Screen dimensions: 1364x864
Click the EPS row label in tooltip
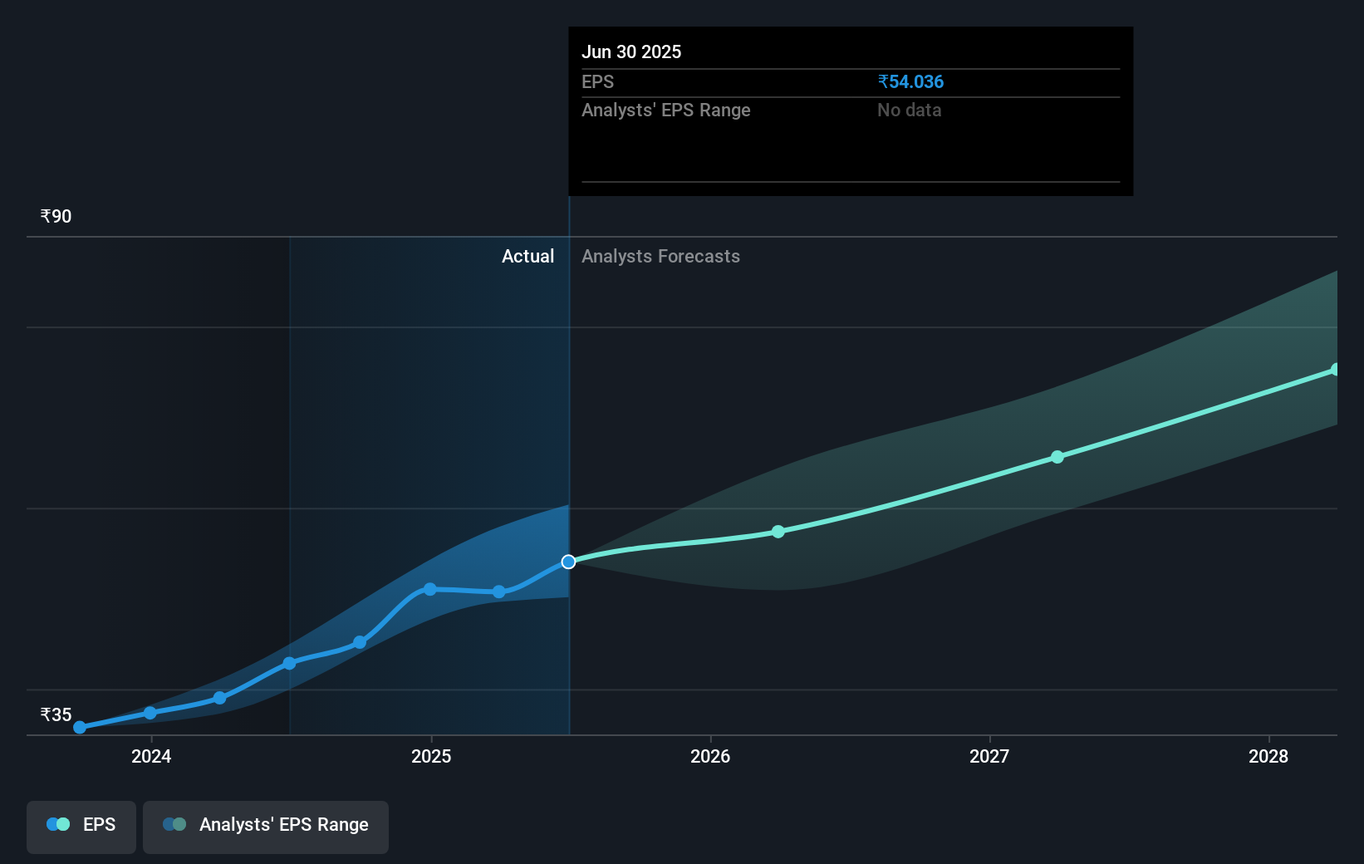[x=598, y=82]
